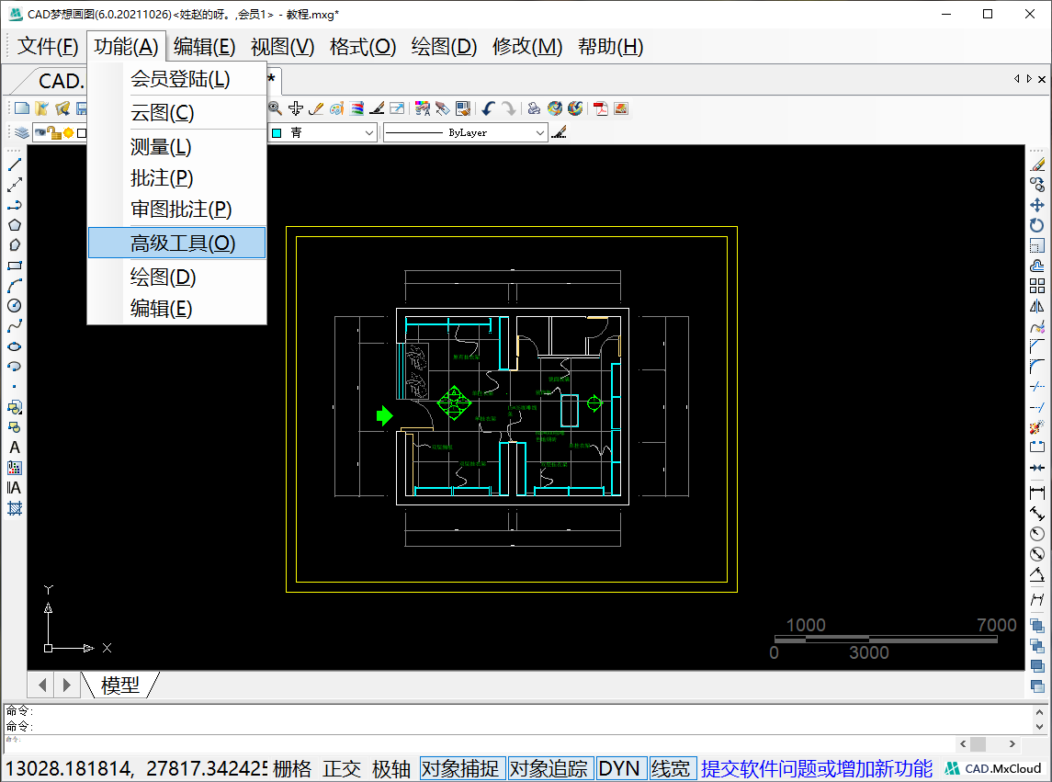Image resolution: width=1052 pixels, height=782 pixels.
Task: Click 提交软件问题或增加新功能 link
Action: click(x=817, y=768)
